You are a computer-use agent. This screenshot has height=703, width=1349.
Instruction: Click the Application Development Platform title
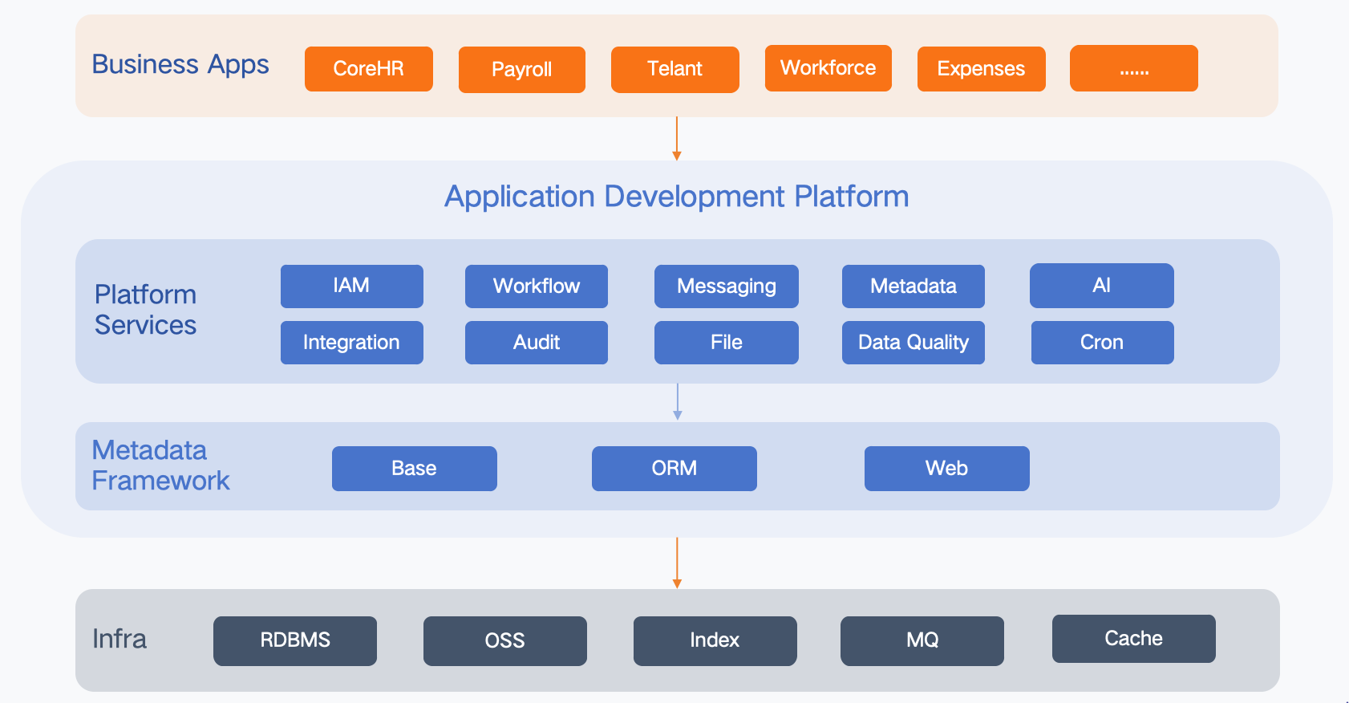pos(676,197)
